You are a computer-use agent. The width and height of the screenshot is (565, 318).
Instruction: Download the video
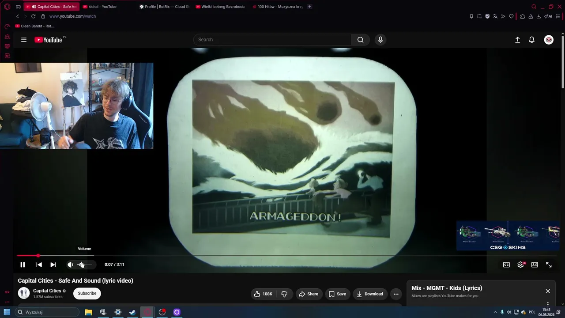[370, 294]
